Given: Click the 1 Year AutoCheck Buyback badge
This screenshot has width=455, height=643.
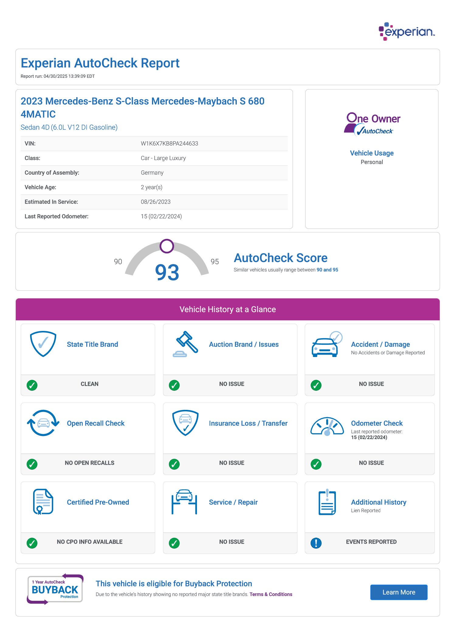Looking at the screenshot, I should (x=55, y=589).
